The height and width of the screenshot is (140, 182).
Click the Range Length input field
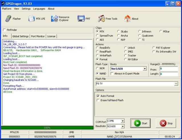(x=169, y=74)
